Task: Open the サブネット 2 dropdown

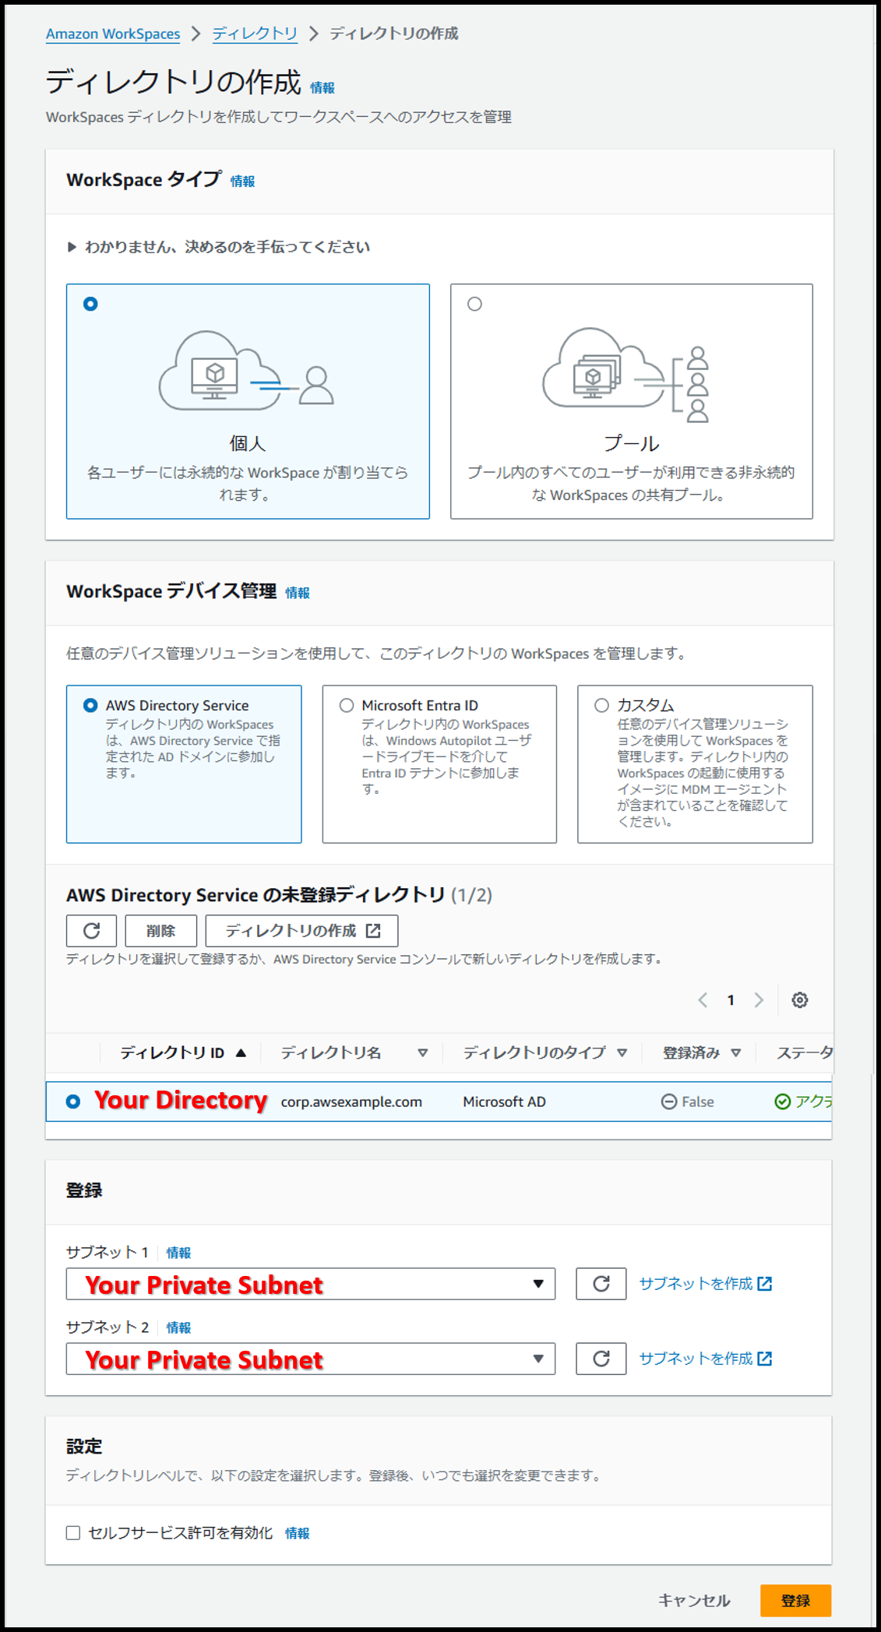Action: [x=310, y=1359]
